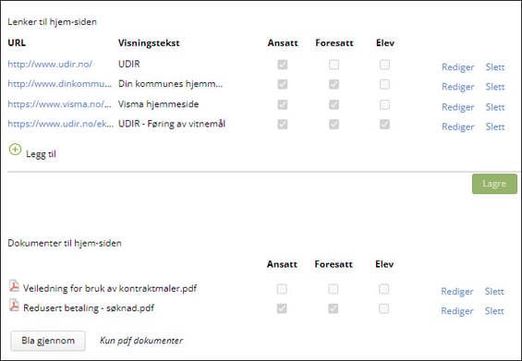Click the Visningstekst column header
The height and width of the screenshot is (361, 522).
click(x=149, y=42)
